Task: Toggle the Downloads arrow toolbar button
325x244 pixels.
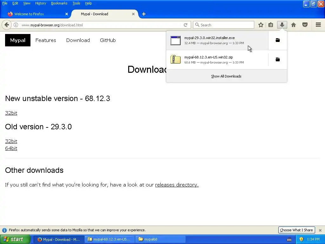Action: point(282,25)
